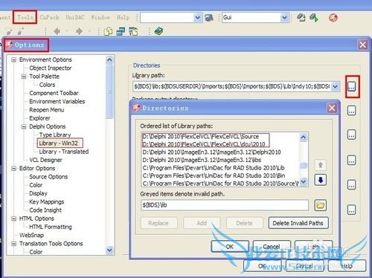Viewport: 372px width, 278px height.
Task: Select Component Toolbar tree item
Action: point(54,93)
